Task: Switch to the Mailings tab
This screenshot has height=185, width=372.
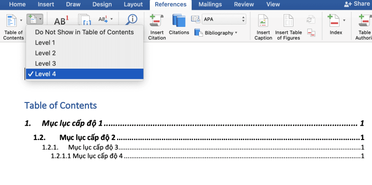Action: (x=210, y=4)
